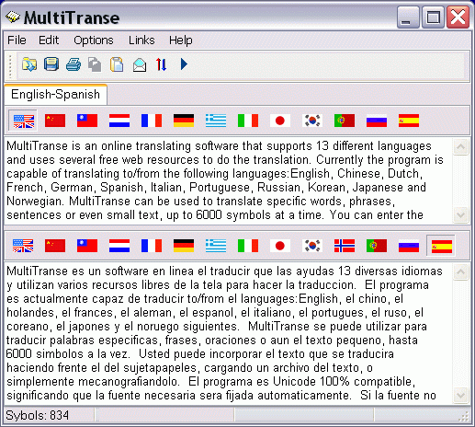Click the paste clipboard toolbar icon
Image resolution: width=475 pixels, height=427 pixels.
click(x=117, y=64)
